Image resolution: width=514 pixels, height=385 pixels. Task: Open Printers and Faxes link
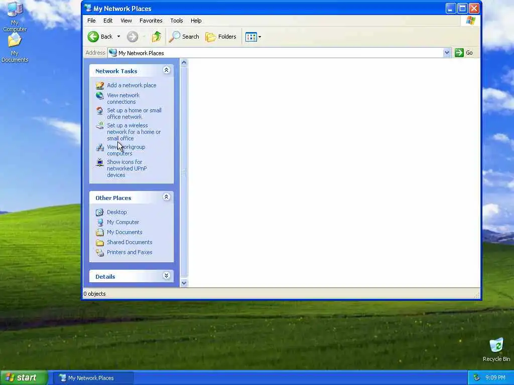[130, 252]
